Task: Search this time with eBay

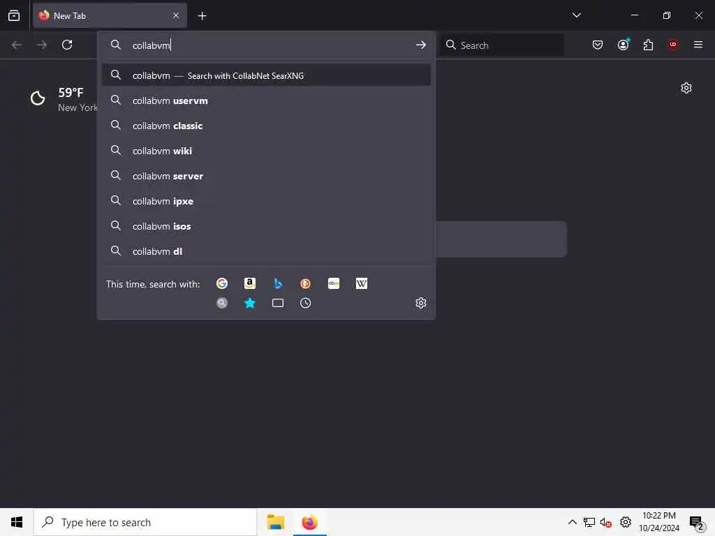Action: (334, 283)
